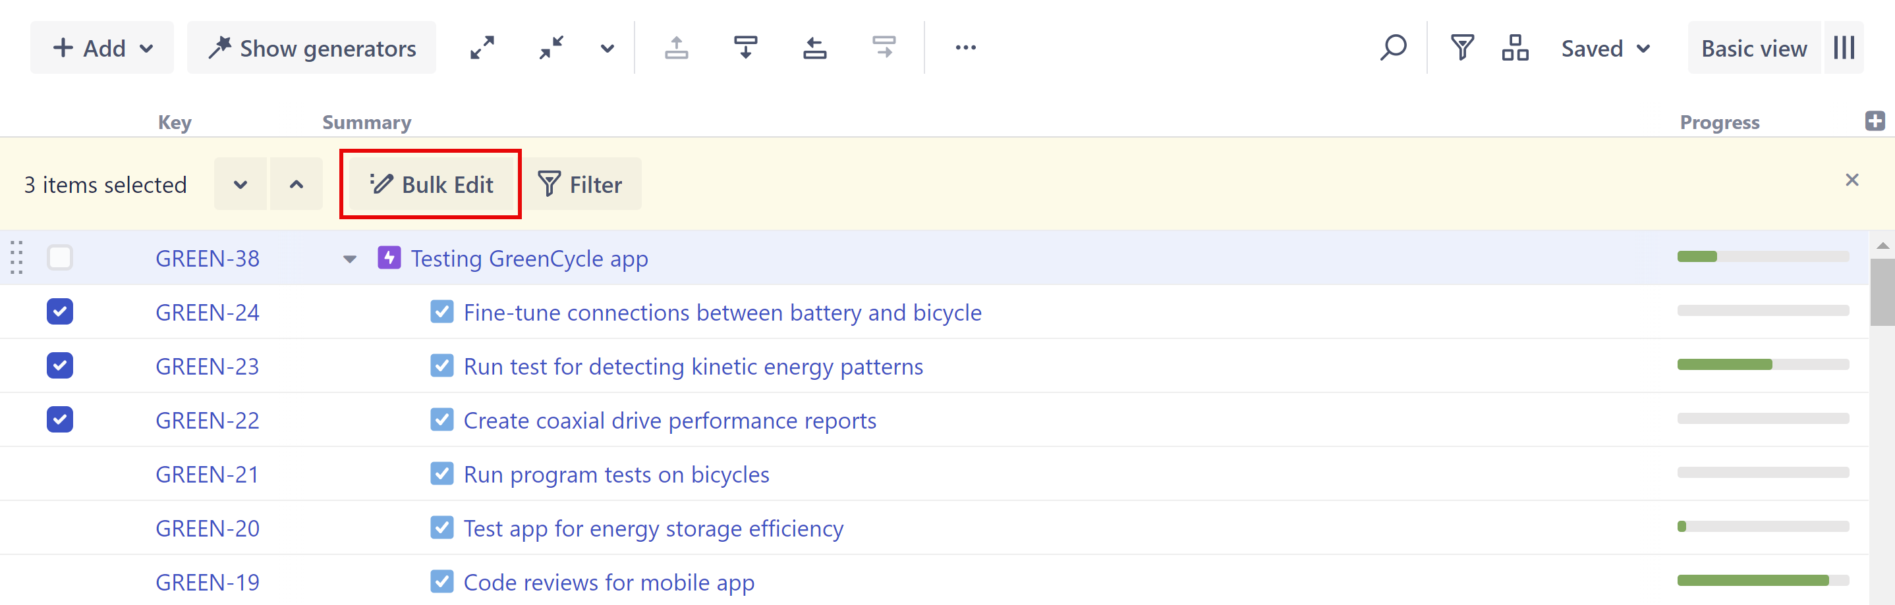This screenshot has height=605, width=1895.
Task: Click the move up level icon
Action: 676,48
